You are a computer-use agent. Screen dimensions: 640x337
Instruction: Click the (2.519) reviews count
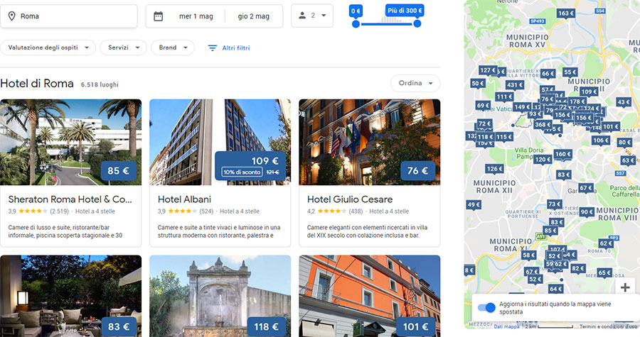59,211
